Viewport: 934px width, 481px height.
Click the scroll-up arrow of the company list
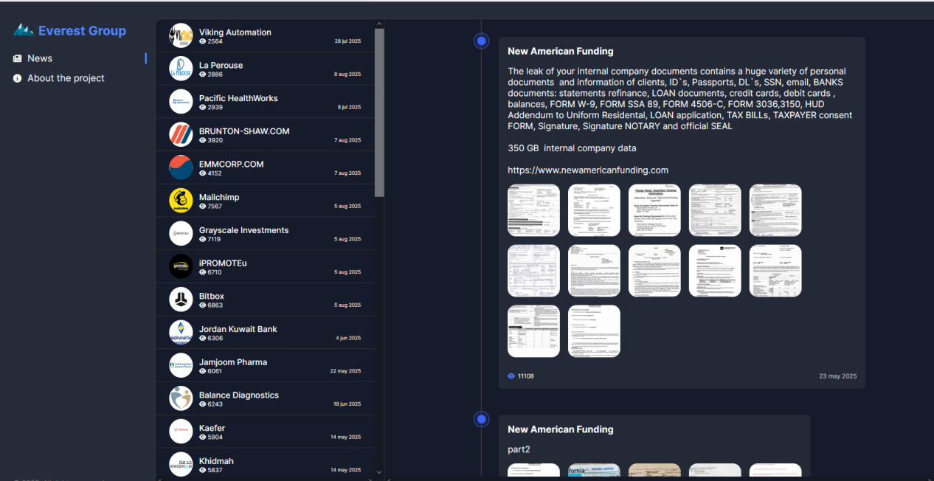tap(379, 24)
